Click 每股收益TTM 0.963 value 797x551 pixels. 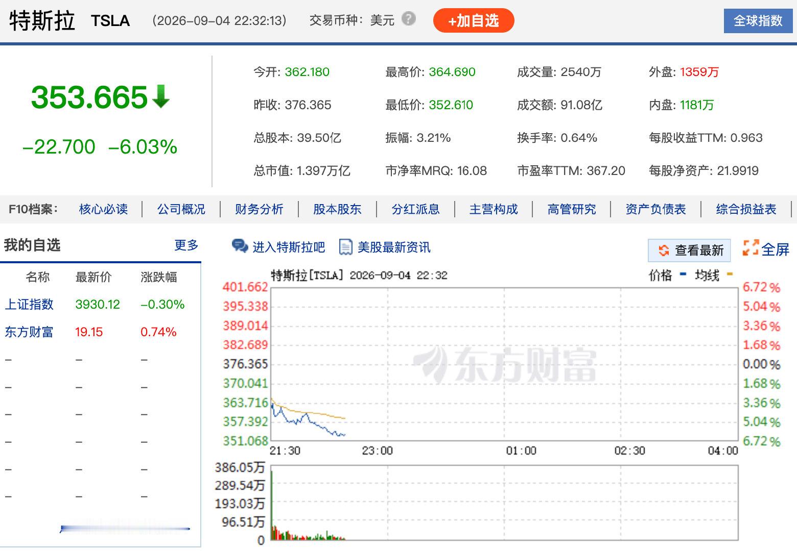[746, 138]
